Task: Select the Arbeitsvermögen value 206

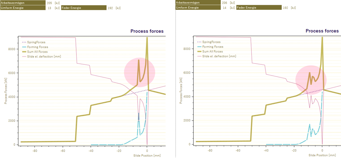Action: point(224,3)
